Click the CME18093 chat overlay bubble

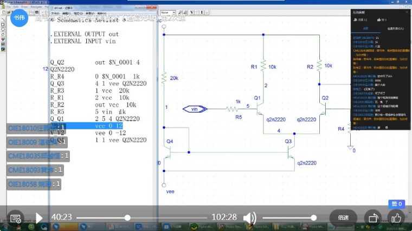(35, 170)
